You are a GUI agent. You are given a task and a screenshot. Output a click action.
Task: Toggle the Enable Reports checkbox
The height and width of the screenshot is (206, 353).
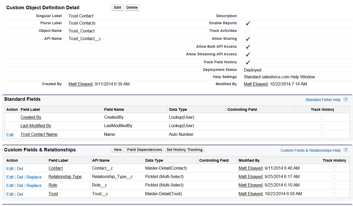point(247,23)
